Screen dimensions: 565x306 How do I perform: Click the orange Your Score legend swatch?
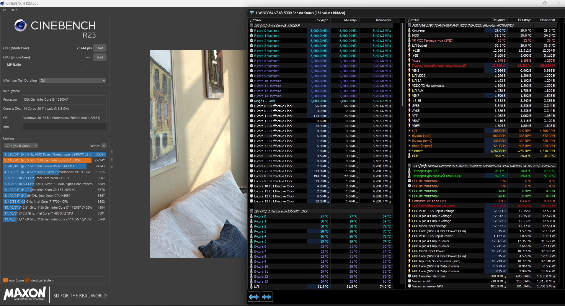5,280
